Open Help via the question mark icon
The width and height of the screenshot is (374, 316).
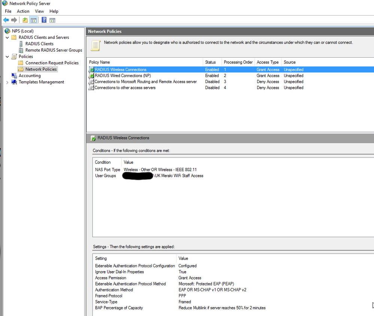44,20
